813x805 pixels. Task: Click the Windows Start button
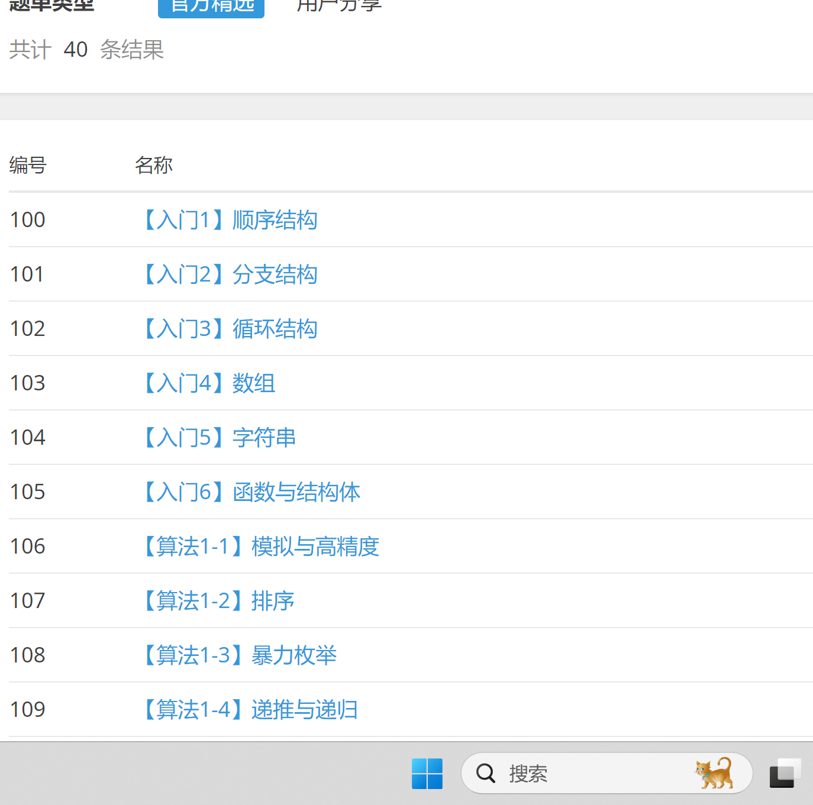click(427, 773)
